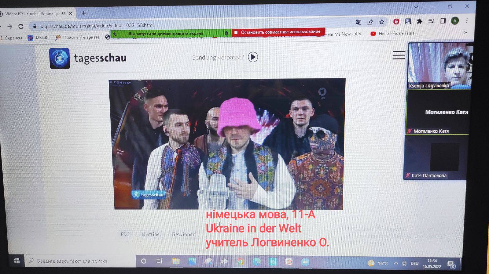
Task: Click the Windows taskbar search field
Action: click(81, 261)
